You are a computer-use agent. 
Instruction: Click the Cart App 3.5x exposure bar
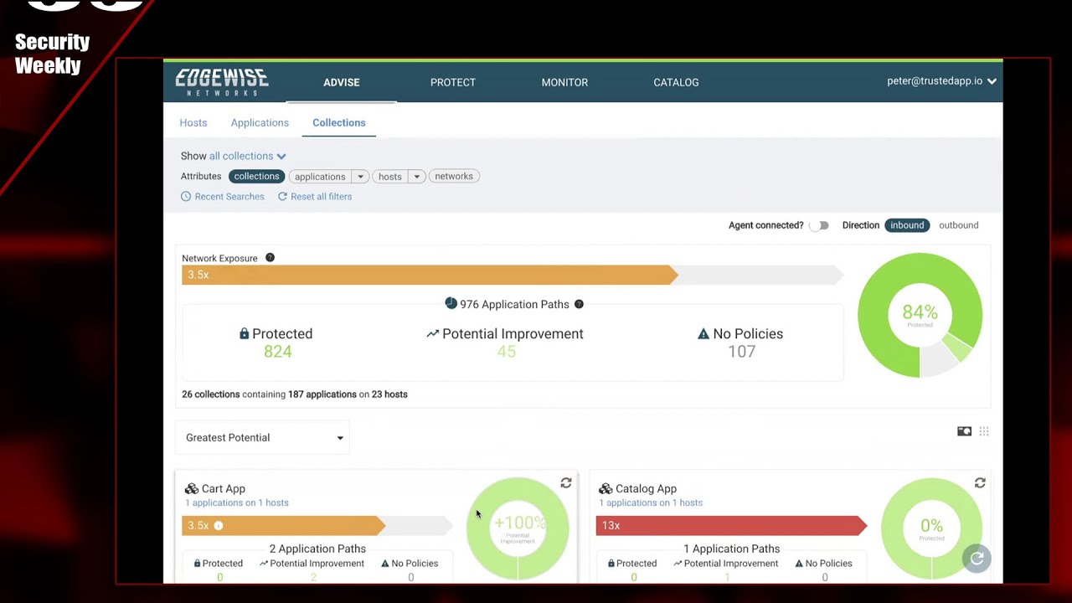tap(283, 525)
